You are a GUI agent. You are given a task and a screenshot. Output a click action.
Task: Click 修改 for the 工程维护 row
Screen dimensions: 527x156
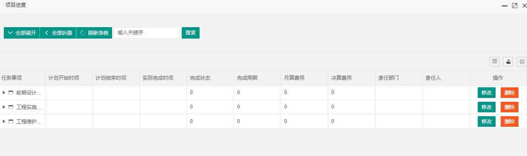click(487, 122)
